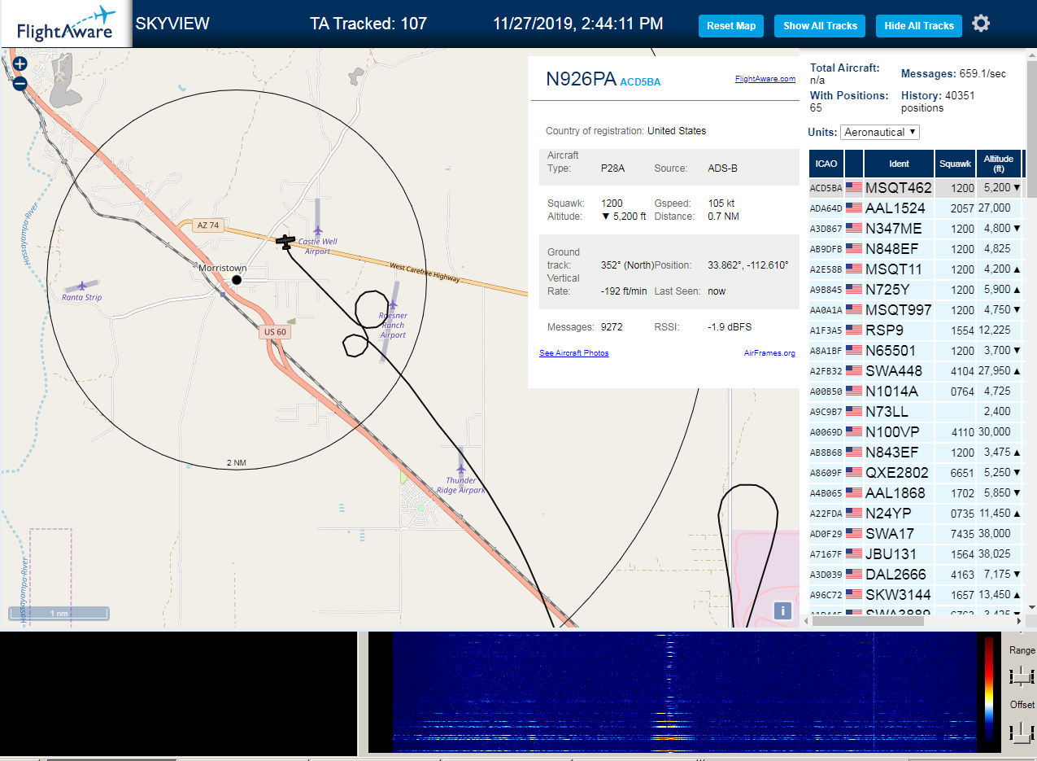Sort by the flag column header

pyautogui.click(x=854, y=164)
